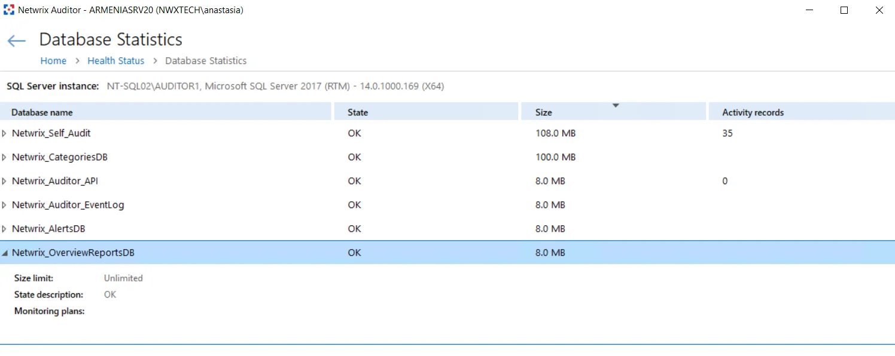Select the Database Statistics breadcrumb text
Image resolution: width=895 pixels, height=356 pixels.
click(x=206, y=60)
